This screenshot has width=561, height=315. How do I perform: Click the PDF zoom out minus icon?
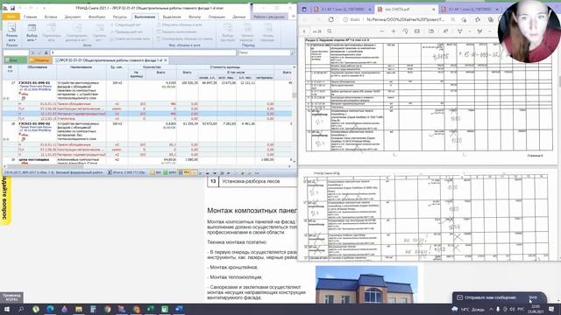point(382,31)
